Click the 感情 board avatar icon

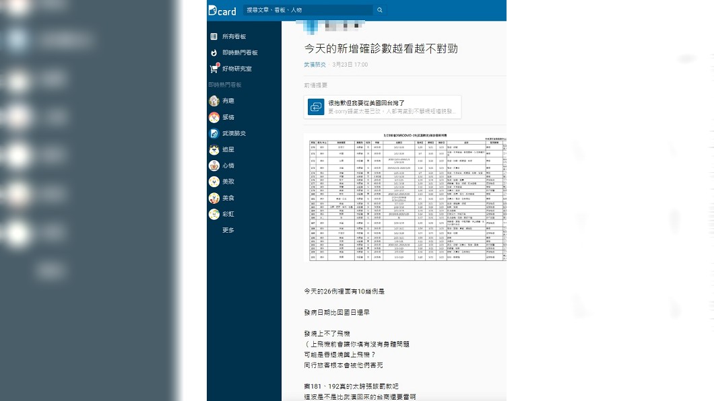click(214, 117)
